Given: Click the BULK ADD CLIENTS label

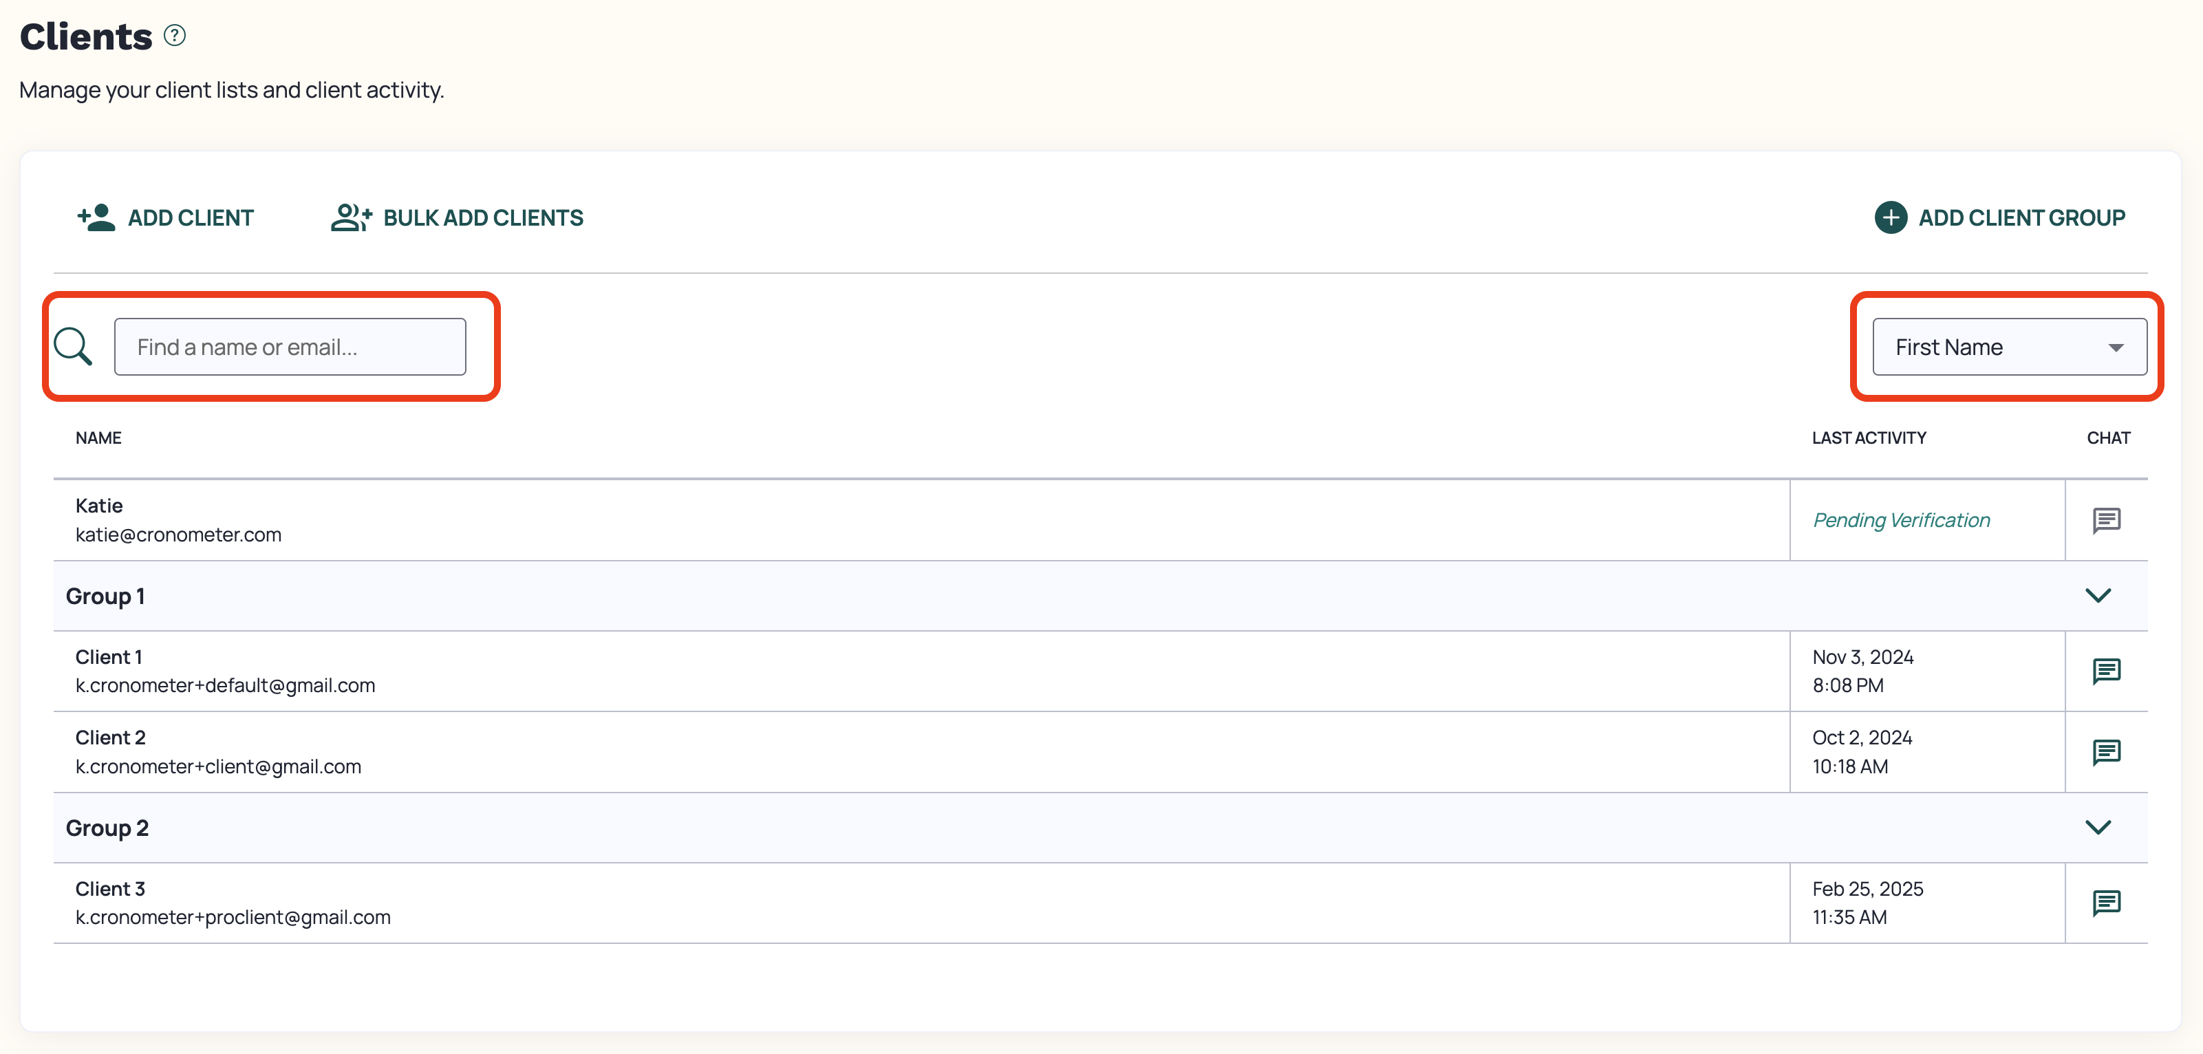Looking at the screenshot, I should pyautogui.click(x=483, y=217).
